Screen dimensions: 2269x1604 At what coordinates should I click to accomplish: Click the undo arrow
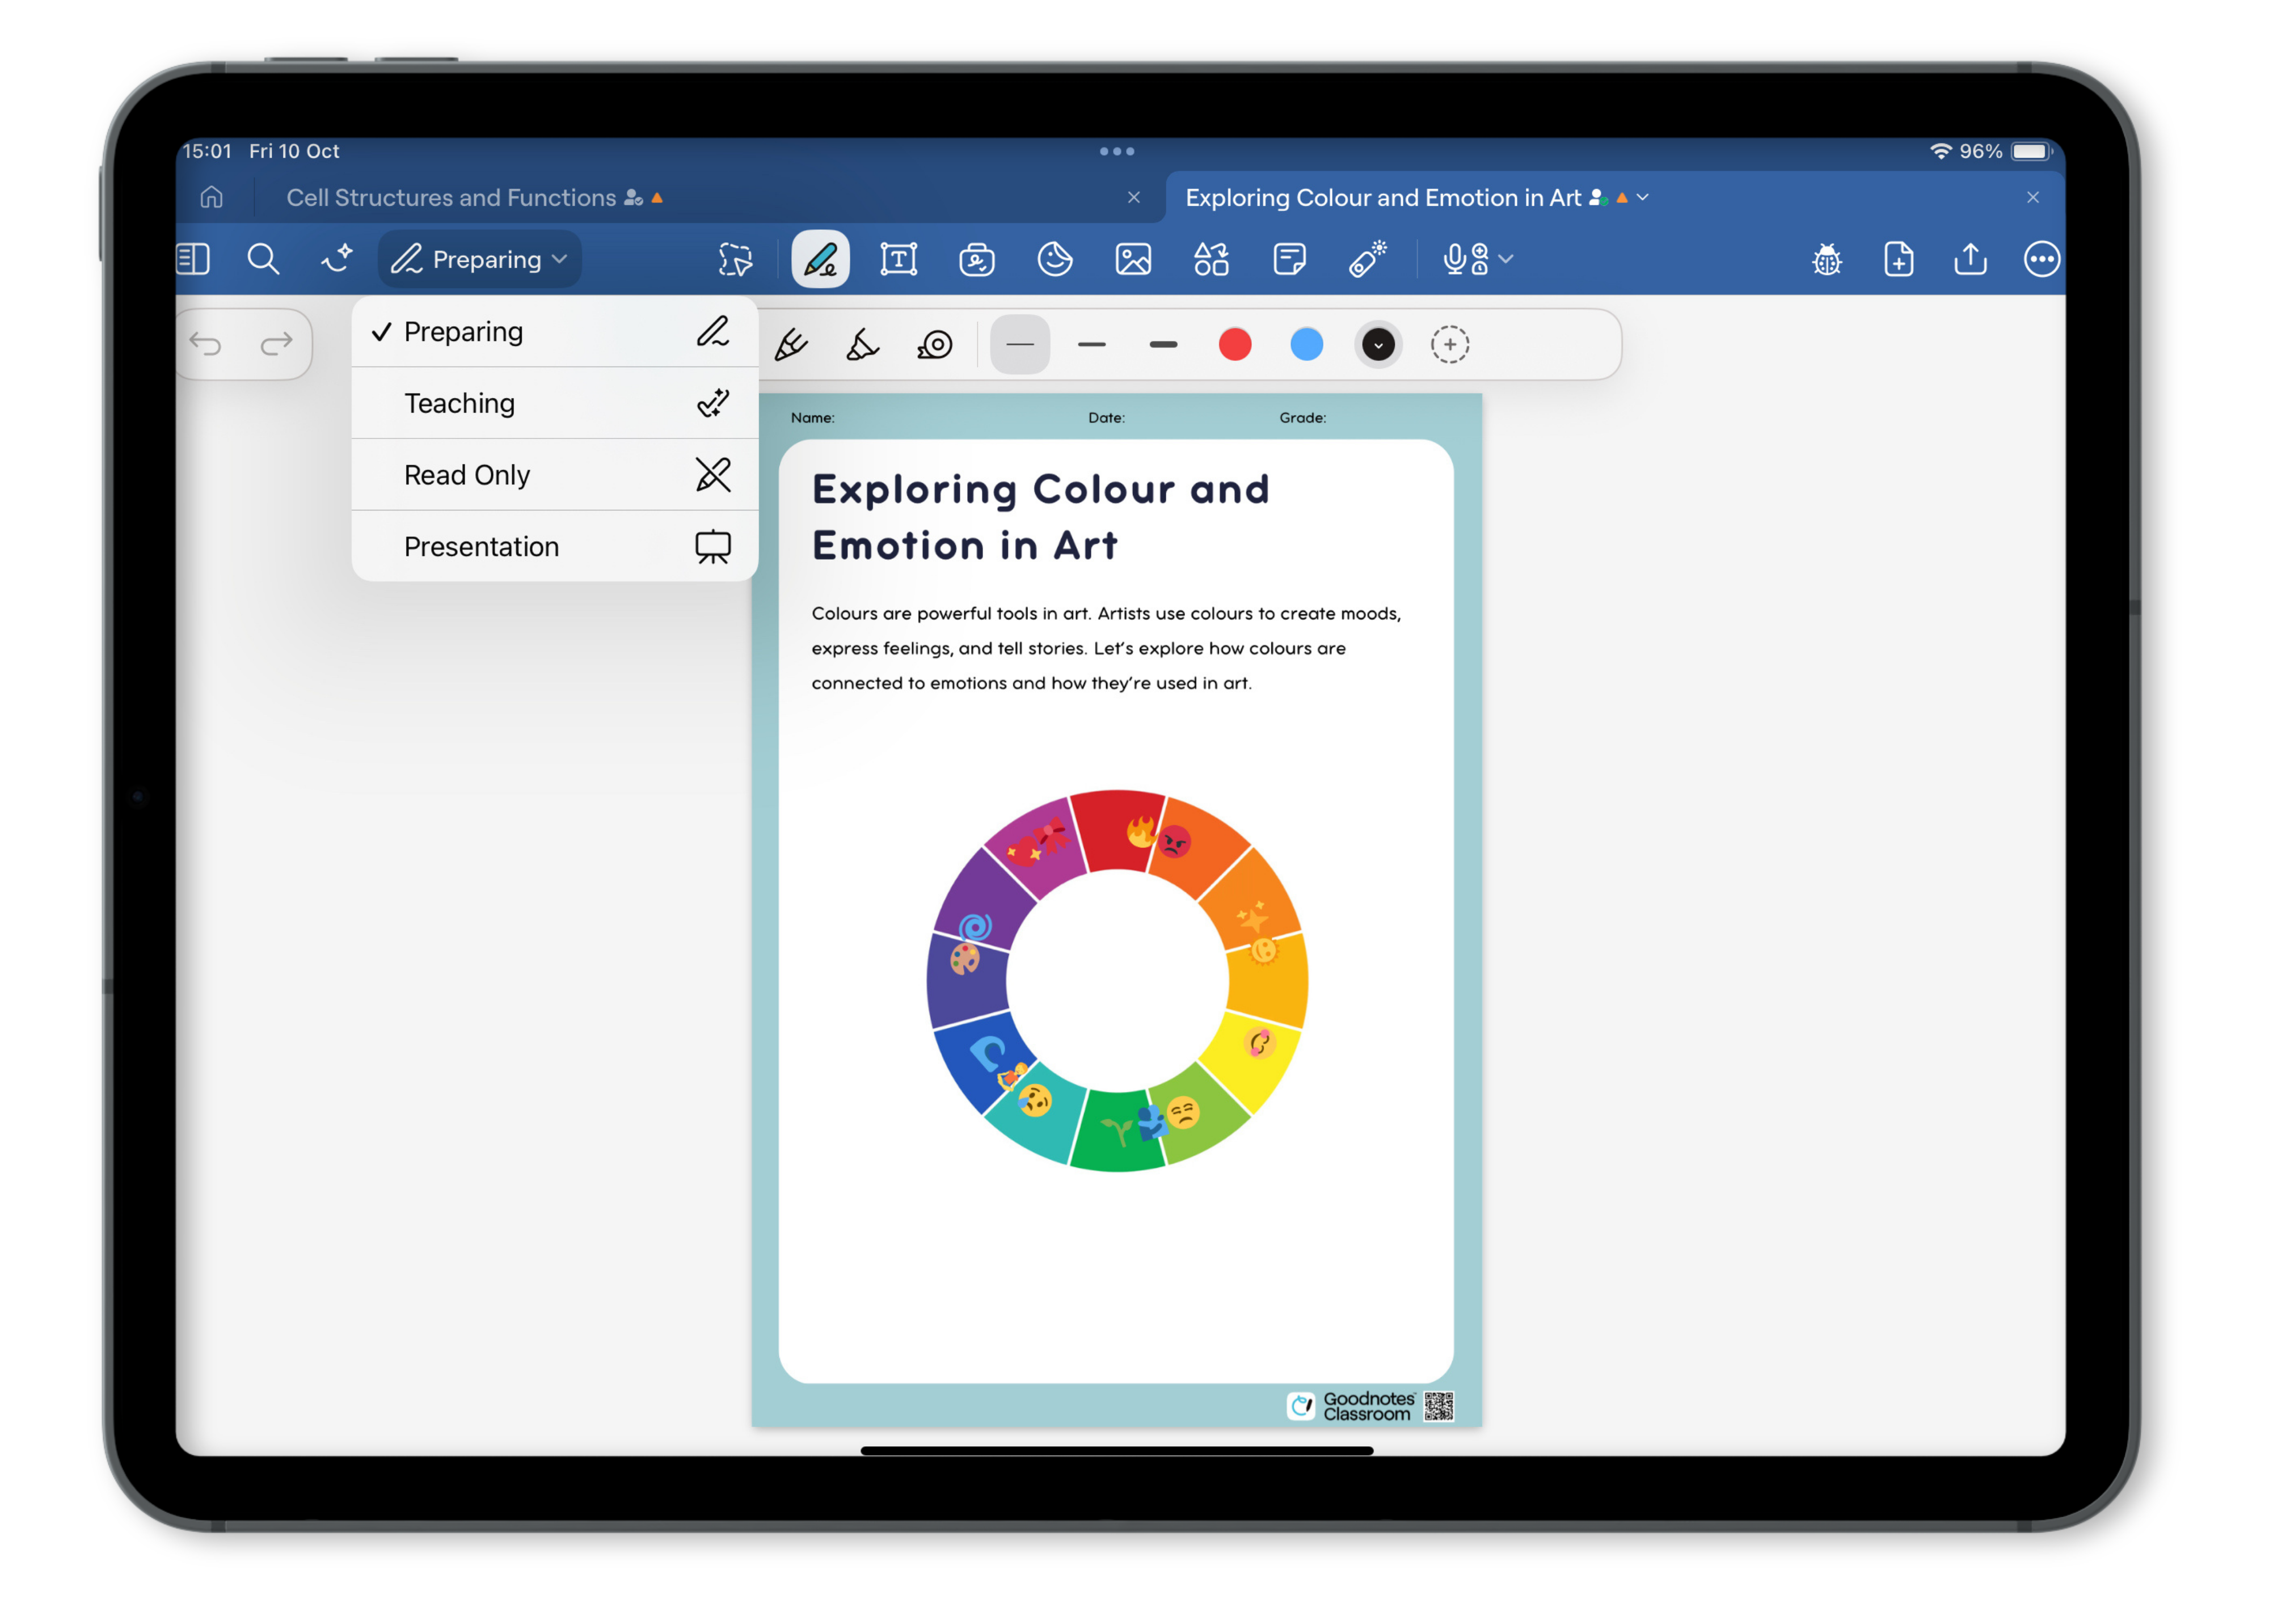pos(205,344)
